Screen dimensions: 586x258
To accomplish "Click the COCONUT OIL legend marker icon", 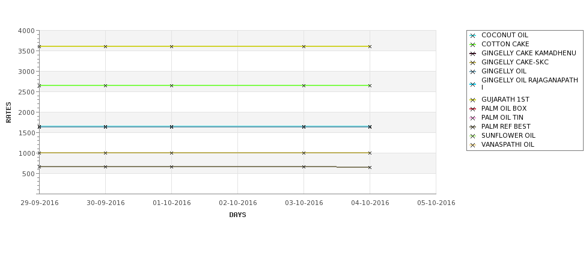I will (x=472, y=35).
